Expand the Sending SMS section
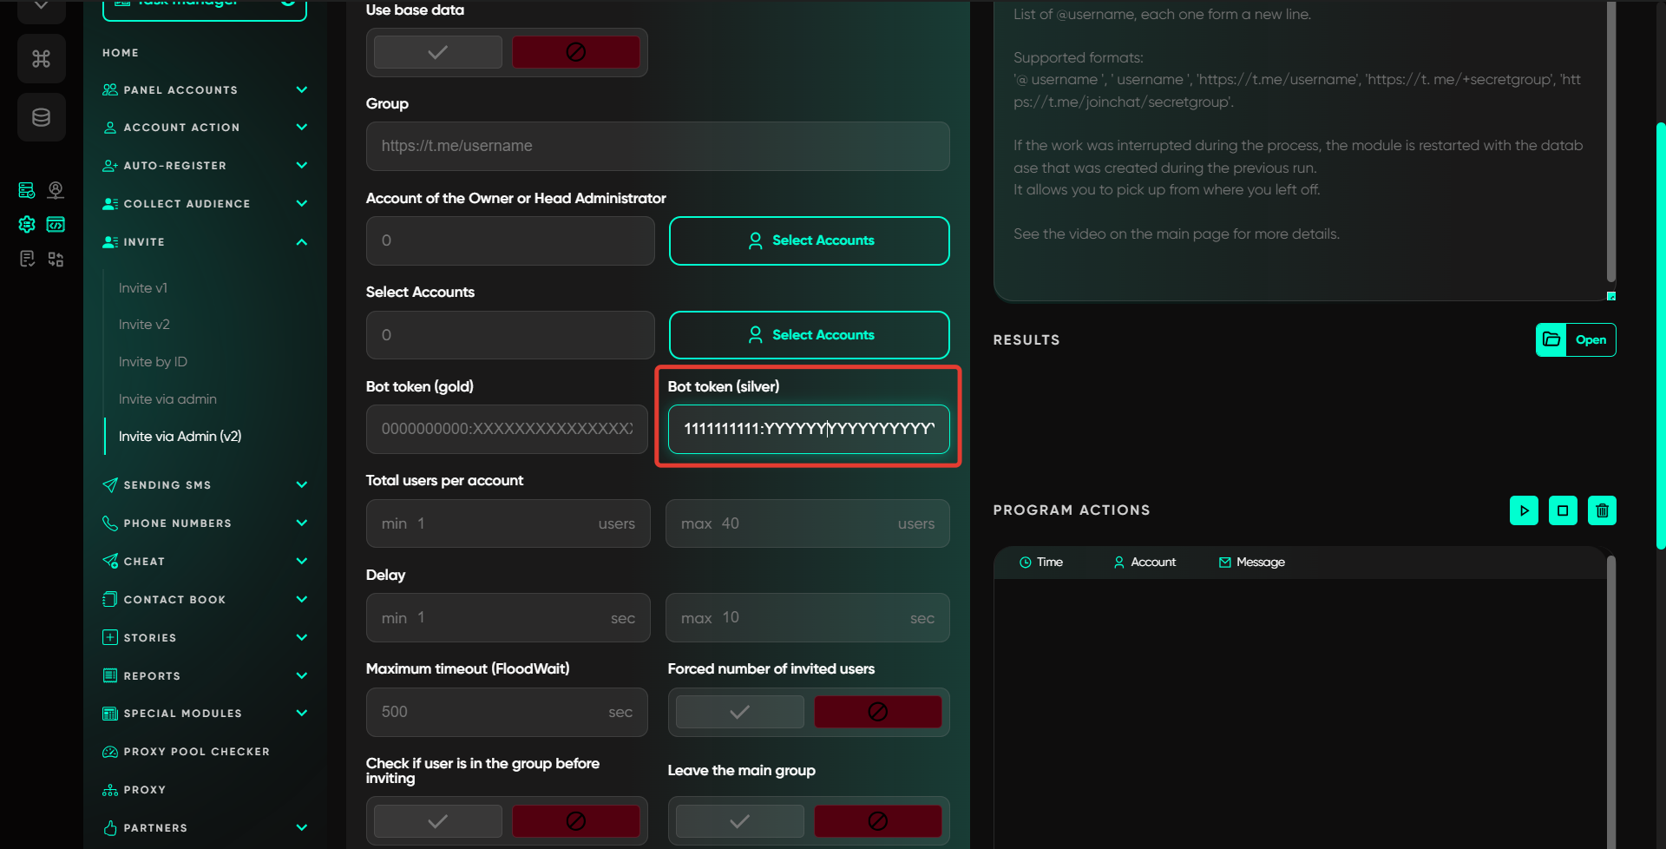Screen dimensions: 1666x849 click(x=301, y=484)
